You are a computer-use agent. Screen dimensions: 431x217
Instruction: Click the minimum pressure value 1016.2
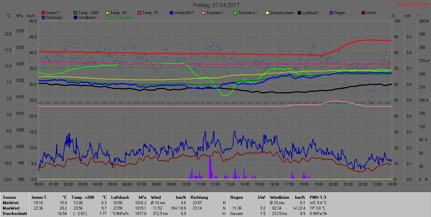[x=140, y=203]
